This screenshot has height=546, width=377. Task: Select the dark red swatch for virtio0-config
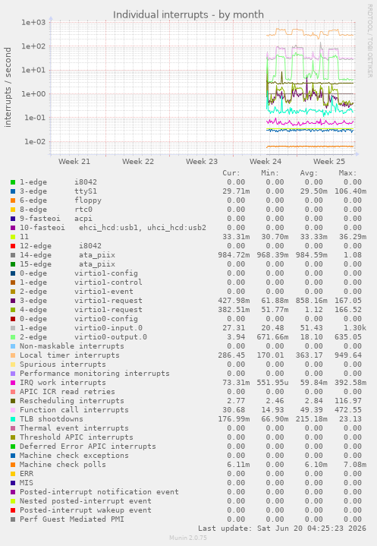point(13,319)
